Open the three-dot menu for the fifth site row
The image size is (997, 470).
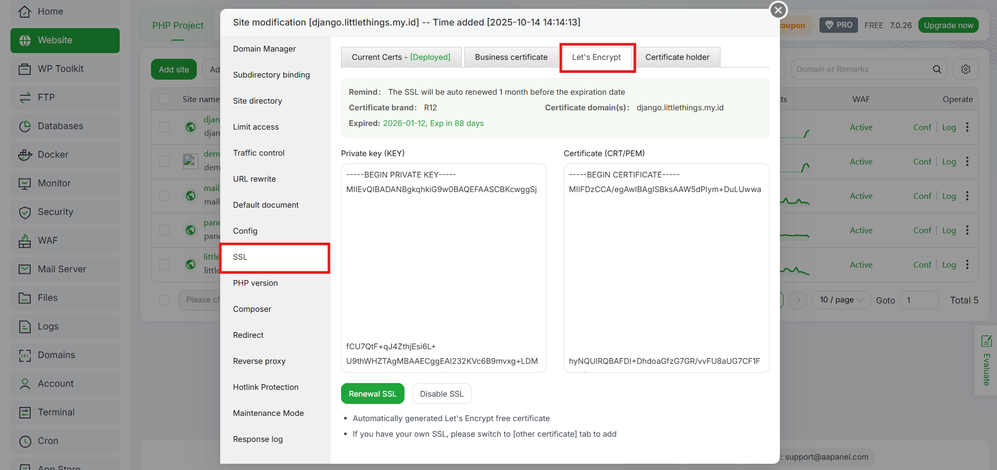[967, 264]
